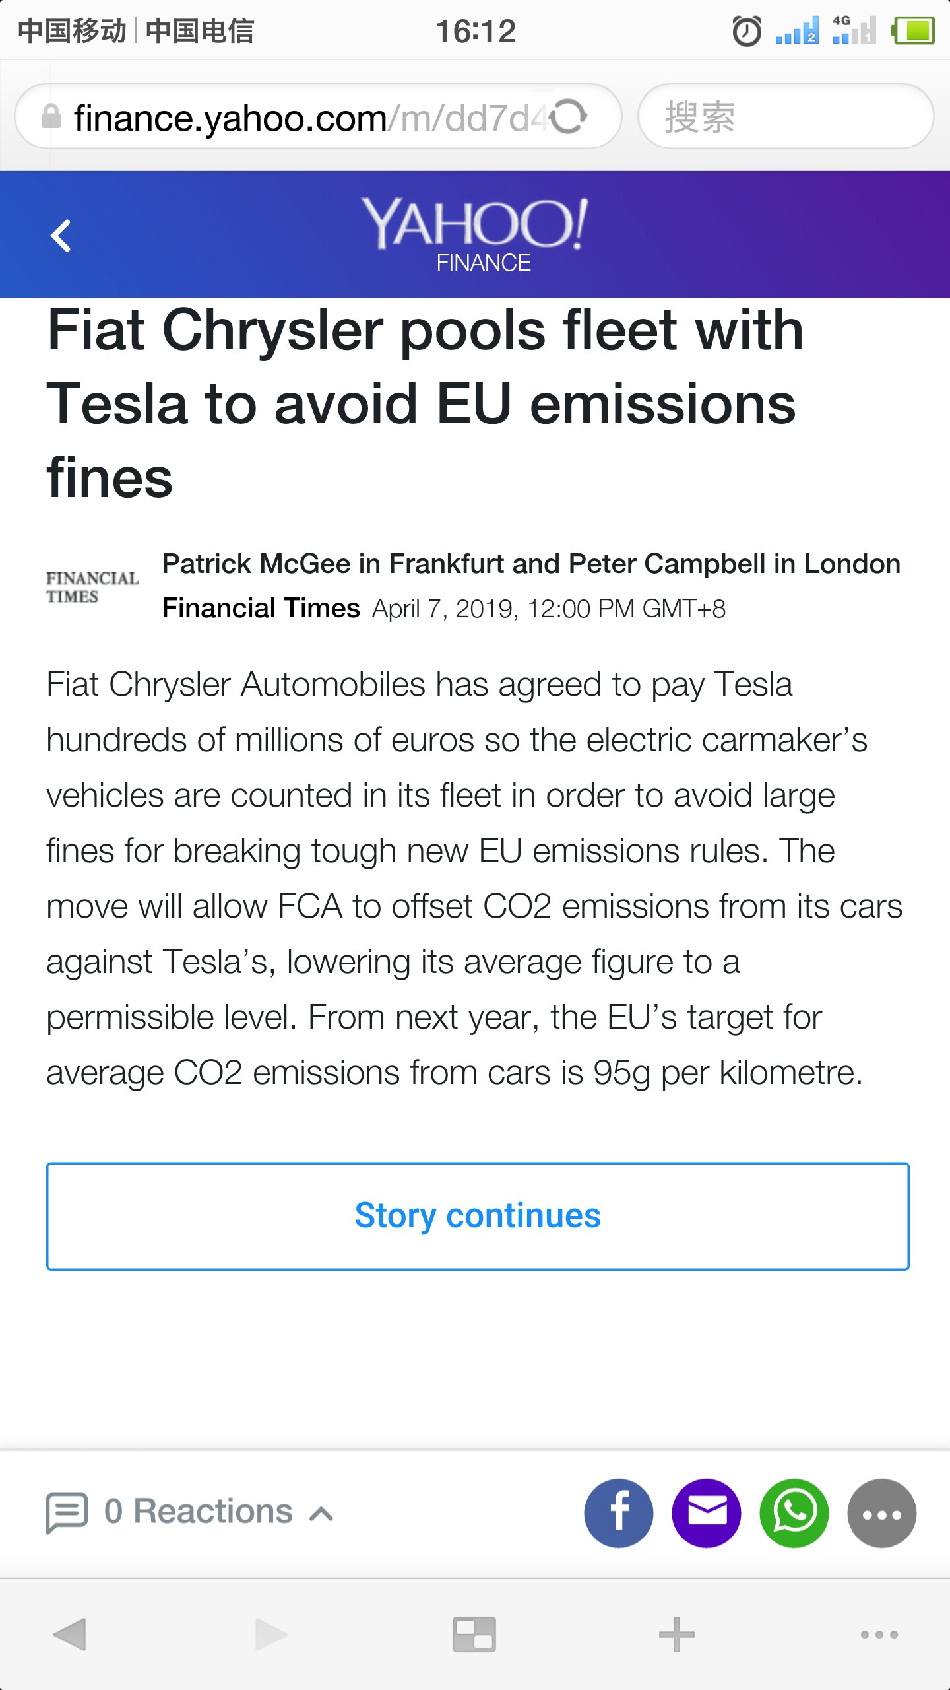Open the Yahoo Finance logo link
950x1690 pixels.
475,234
